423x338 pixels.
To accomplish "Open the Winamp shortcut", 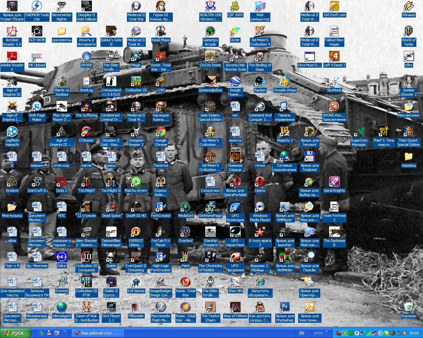I will coord(408,9).
